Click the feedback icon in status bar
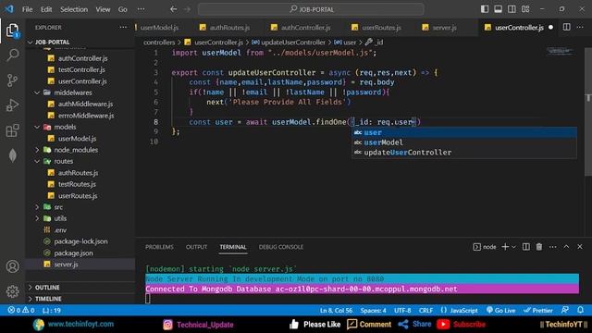592x333 pixels. [x=565, y=310]
